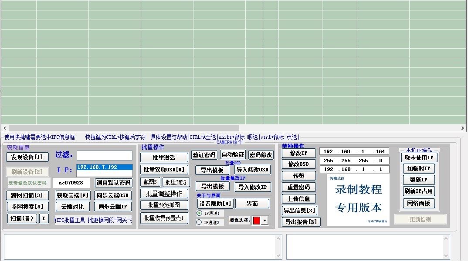Open the 网络面板 network panel button
This screenshot has width=468, height=261.
419,203
